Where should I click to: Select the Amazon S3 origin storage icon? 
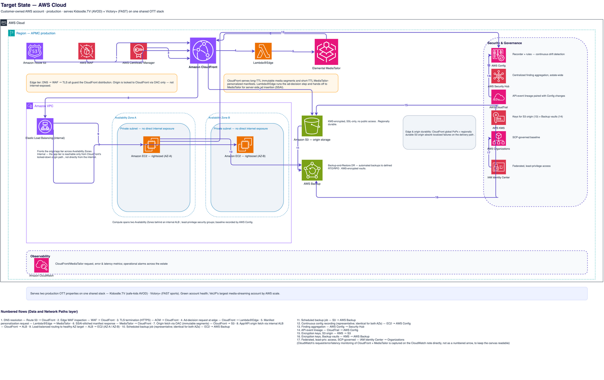click(312, 126)
